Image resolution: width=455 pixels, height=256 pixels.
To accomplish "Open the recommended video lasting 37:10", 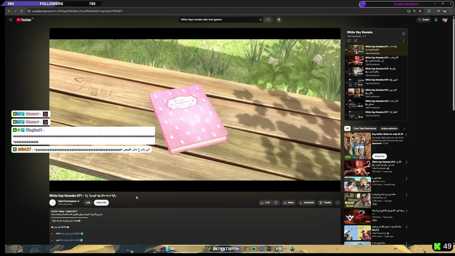I will click(357, 200).
